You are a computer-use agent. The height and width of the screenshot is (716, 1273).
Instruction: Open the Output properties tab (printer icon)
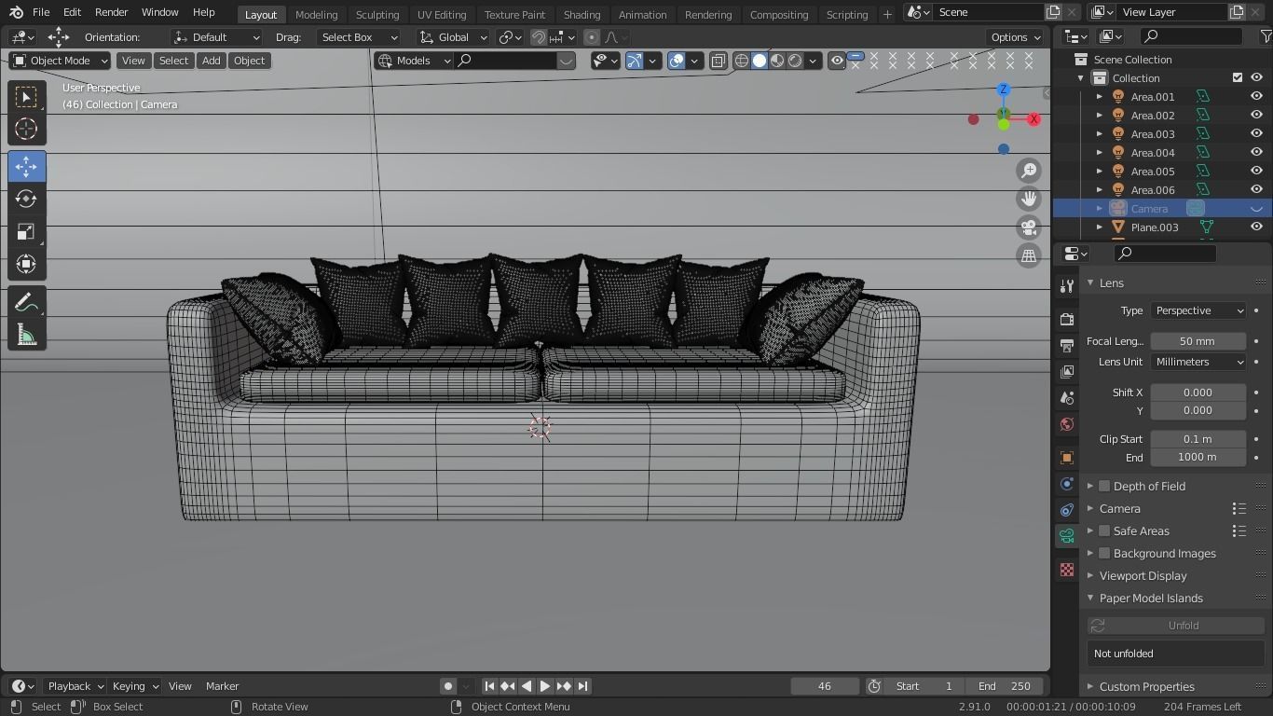coord(1067,346)
